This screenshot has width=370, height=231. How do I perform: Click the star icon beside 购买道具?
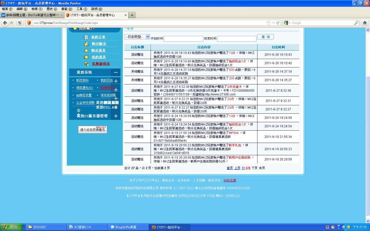click(86, 51)
